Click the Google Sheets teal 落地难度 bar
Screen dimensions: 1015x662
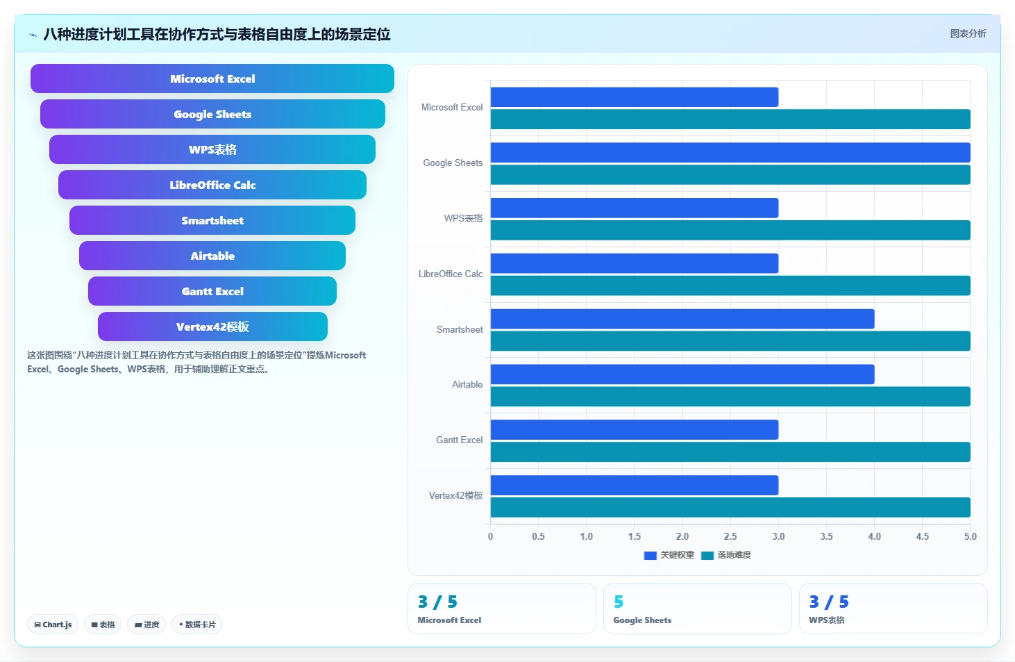(x=730, y=174)
